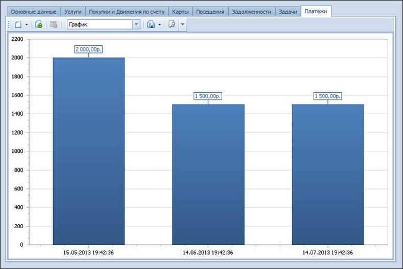Click the print preview magnifier icon
Viewport: 403px width, 269px height.
pos(172,24)
